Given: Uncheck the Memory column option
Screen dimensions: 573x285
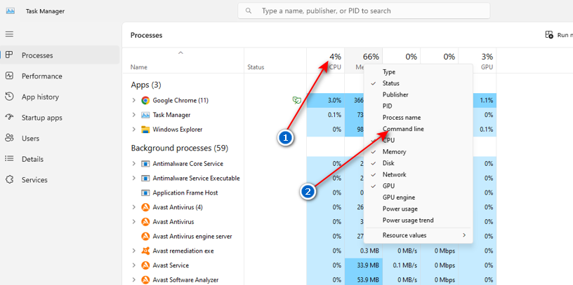Looking at the screenshot, I should click(418, 152).
